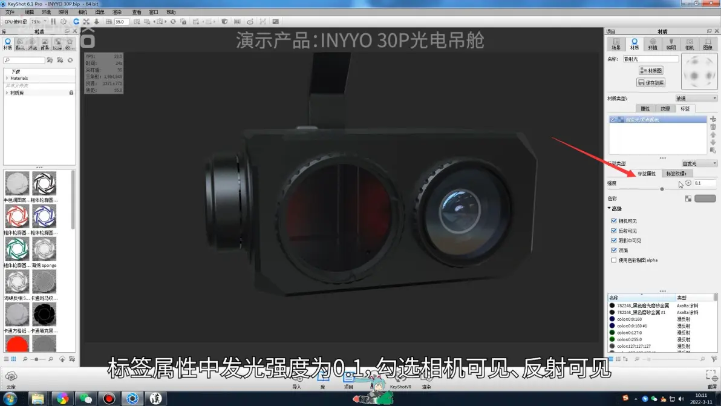Open the 标签类型 自发光 dropdown
Viewport: 721px width, 406px height.
(x=699, y=163)
